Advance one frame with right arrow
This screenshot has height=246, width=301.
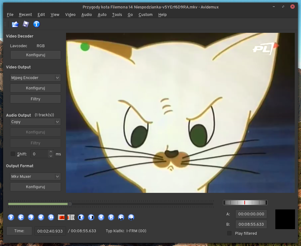tap(31, 217)
